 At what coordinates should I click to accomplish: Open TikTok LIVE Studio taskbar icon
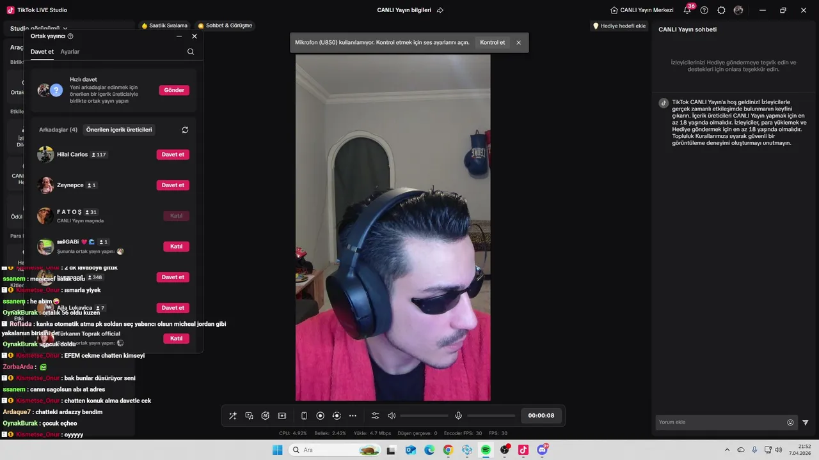tap(523, 450)
